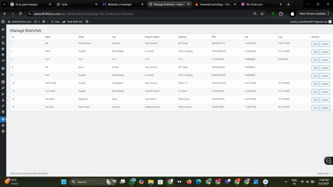Click green download arrow extension icon
This screenshot has width=333, height=187.
tap(273, 14)
